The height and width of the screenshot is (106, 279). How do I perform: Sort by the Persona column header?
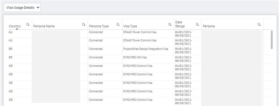(209, 26)
